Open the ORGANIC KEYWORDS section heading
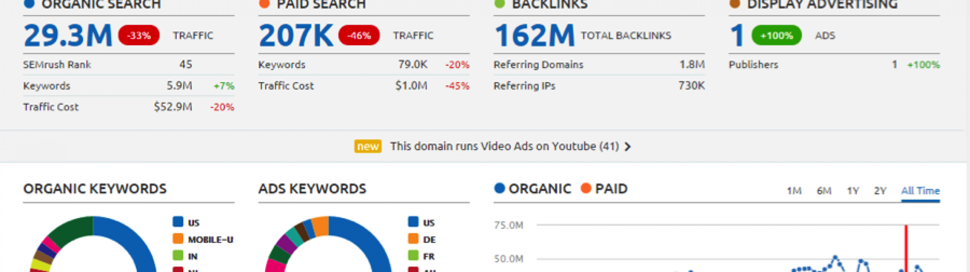Viewport: 970px width, 272px height. (x=95, y=189)
